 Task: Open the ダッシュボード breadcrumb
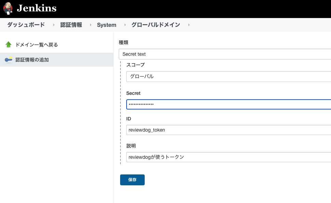click(26, 25)
